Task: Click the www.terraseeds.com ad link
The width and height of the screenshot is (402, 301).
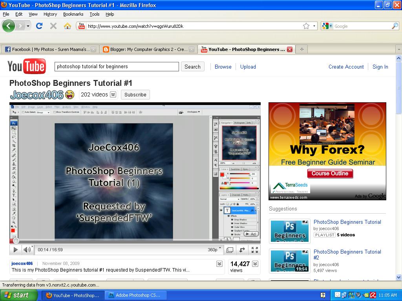Action: (x=289, y=198)
